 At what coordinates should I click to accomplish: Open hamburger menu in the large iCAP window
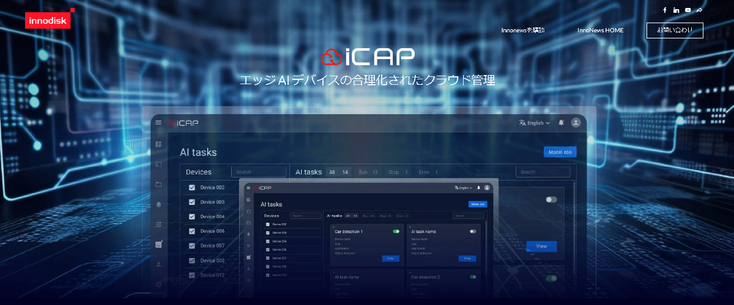pos(159,123)
